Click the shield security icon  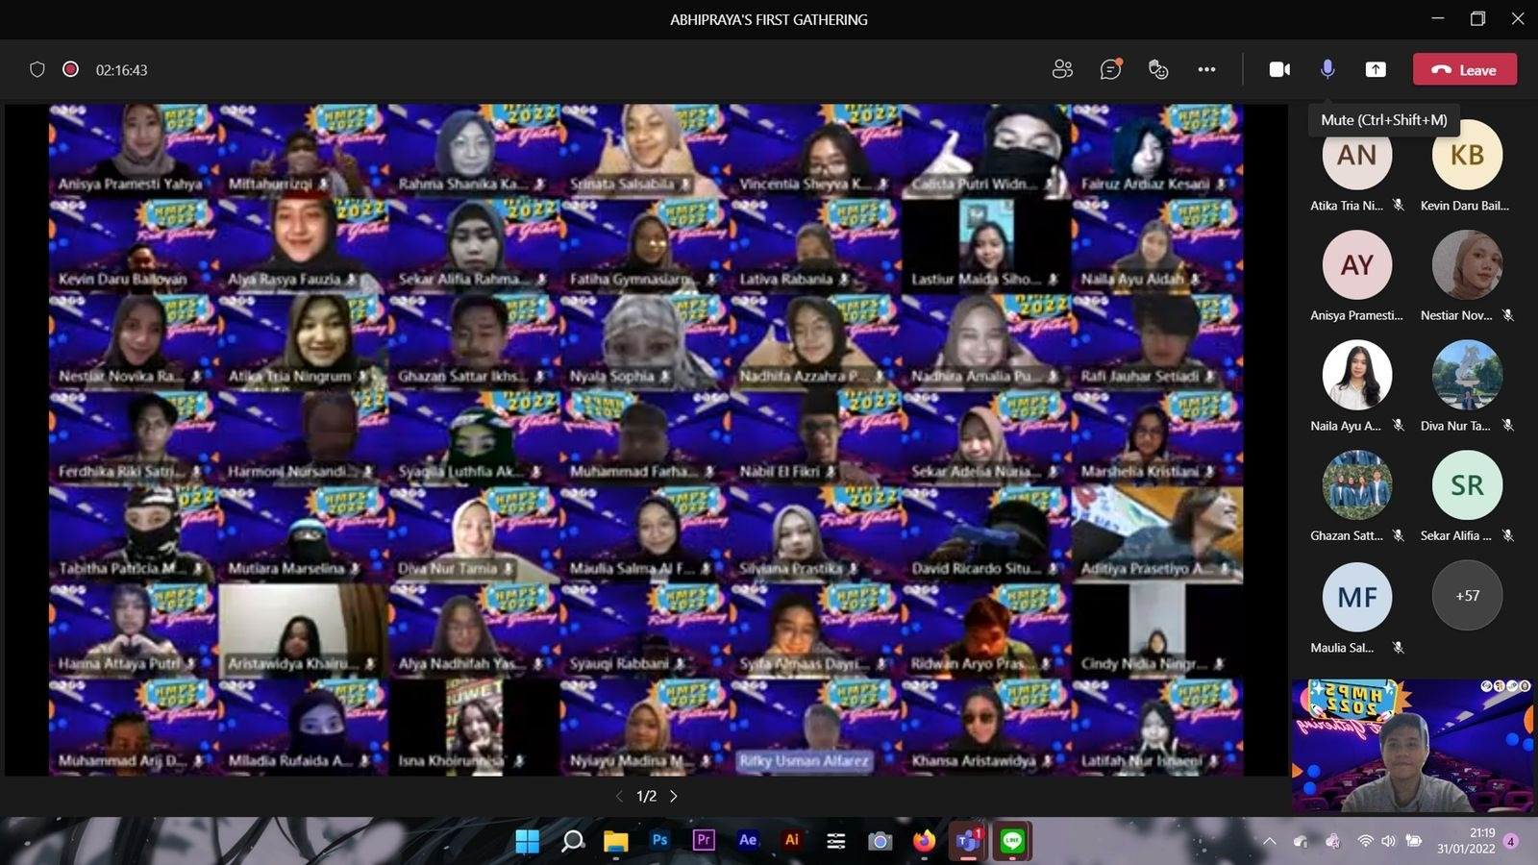click(x=37, y=69)
